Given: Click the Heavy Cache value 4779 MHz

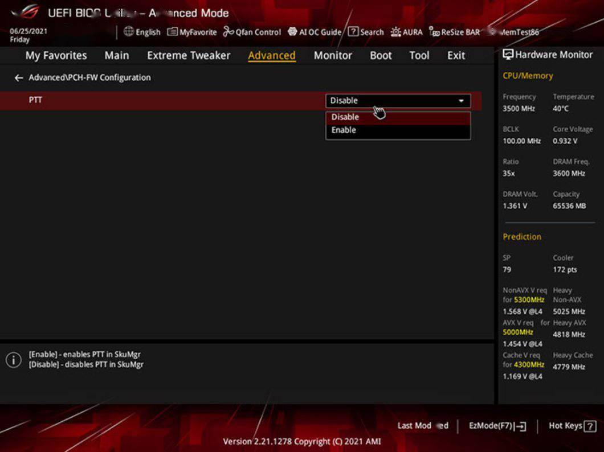Looking at the screenshot, I should (x=569, y=367).
